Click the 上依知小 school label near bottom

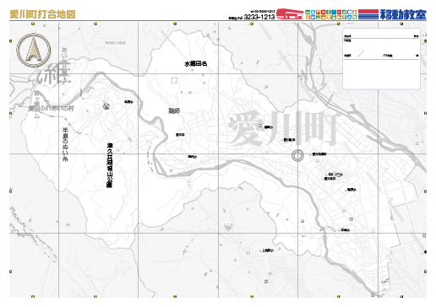(x=268, y=250)
